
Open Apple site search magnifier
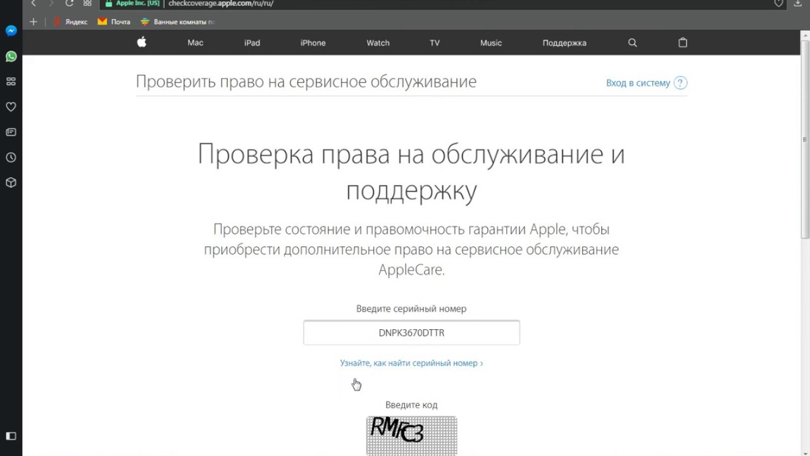pyautogui.click(x=632, y=43)
